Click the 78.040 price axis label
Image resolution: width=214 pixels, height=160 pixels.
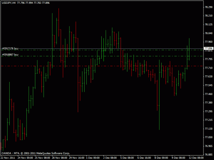pos(209,33)
